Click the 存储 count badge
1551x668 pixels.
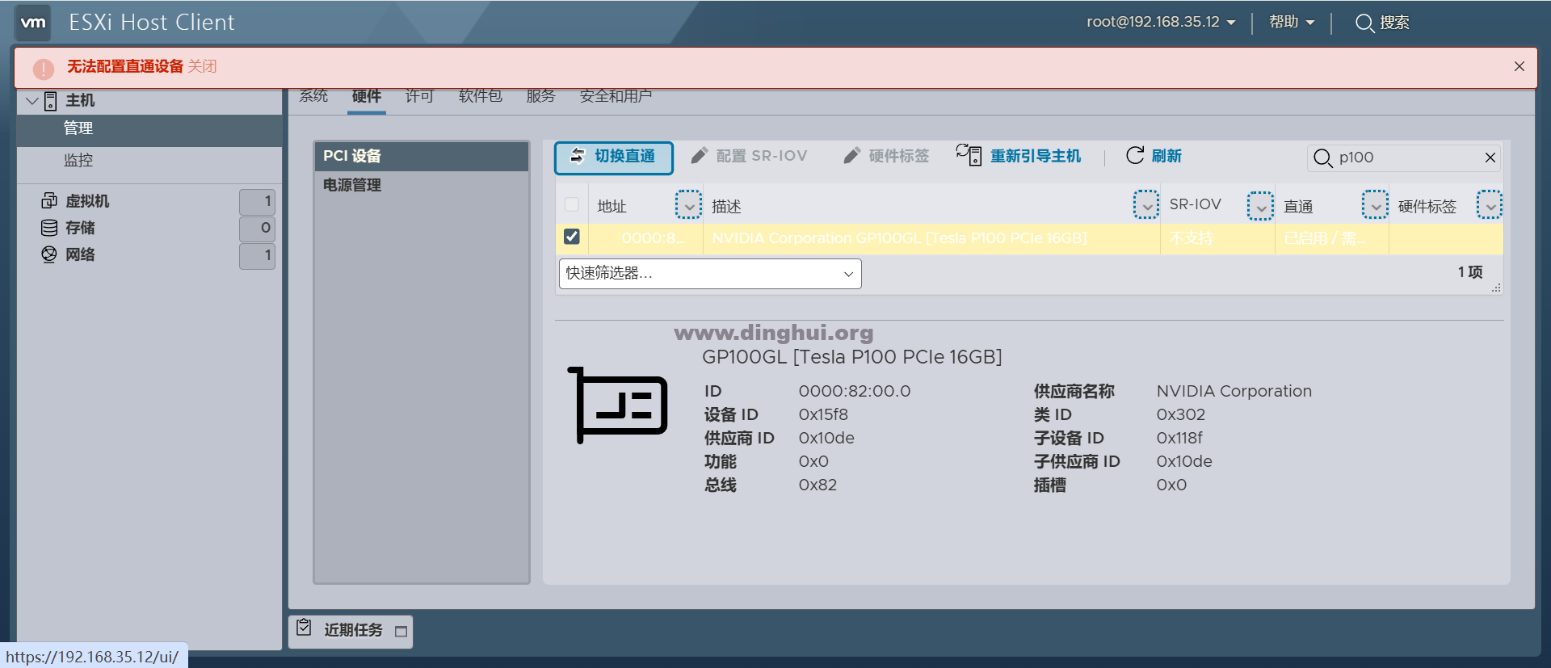(x=257, y=229)
